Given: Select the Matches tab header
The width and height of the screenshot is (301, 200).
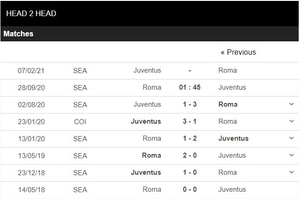Looking at the screenshot, I should coord(18,34).
